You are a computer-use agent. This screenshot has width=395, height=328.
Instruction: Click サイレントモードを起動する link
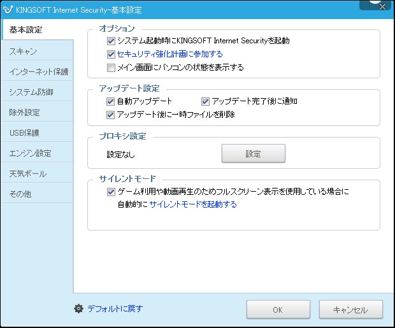tap(193, 204)
